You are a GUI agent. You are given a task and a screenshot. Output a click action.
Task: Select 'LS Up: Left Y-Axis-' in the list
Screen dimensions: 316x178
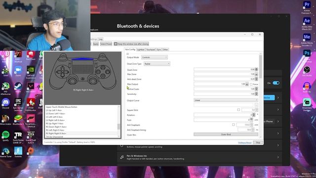(54, 110)
